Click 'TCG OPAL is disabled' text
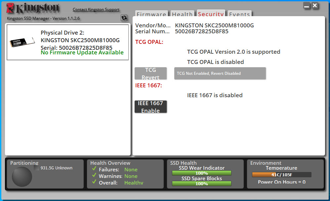 pyautogui.click(x=216, y=62)
